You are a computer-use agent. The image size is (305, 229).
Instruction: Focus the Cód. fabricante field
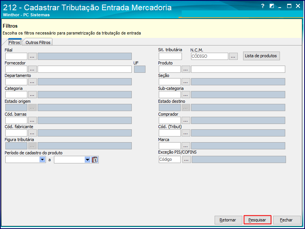(16, 133)
